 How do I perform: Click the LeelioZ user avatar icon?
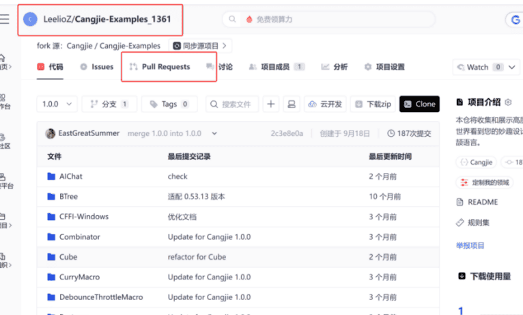coord(30,19)
